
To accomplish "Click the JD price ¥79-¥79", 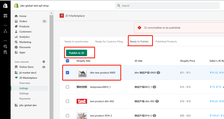I will [215, 87].
